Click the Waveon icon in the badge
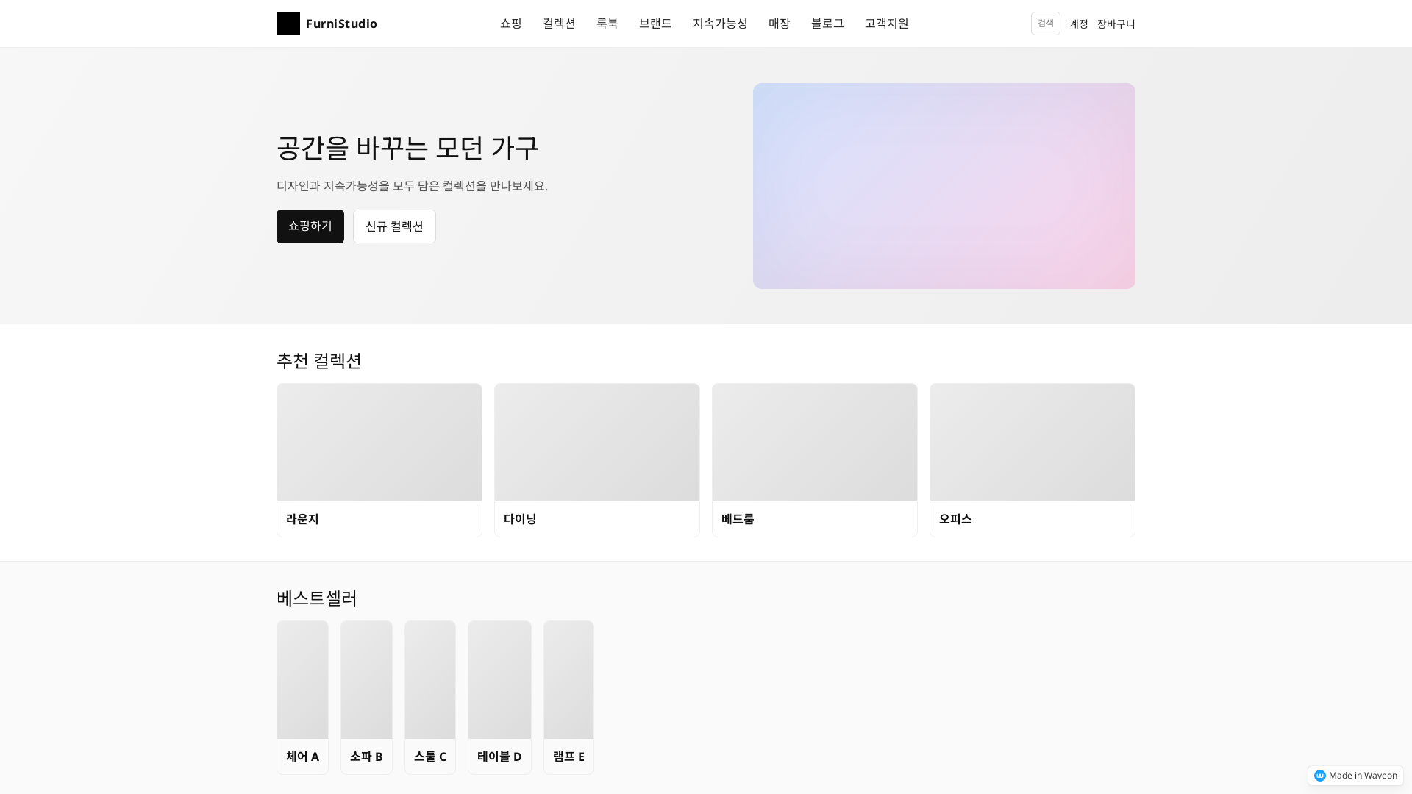1412x794 pixels. click(1321, 775)
